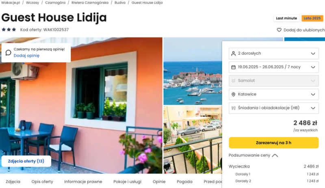Click the person icon beside 2 dorosłych

(x=233, y=54)
